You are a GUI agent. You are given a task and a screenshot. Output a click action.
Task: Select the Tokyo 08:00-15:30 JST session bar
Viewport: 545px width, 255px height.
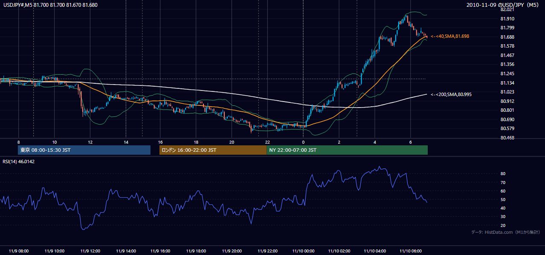tap(84, 150)
